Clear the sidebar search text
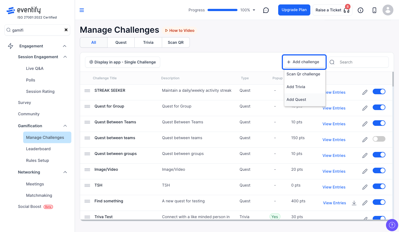 coord(66,30)
